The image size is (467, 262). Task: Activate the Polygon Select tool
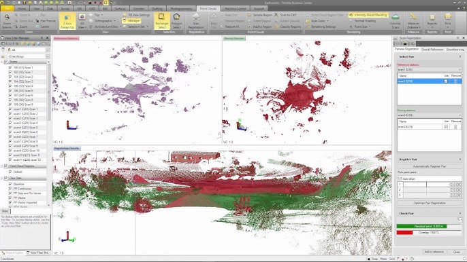point(176,20)
